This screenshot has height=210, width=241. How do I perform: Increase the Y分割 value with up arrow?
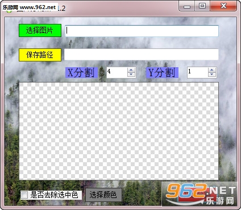tap(212, 70)
